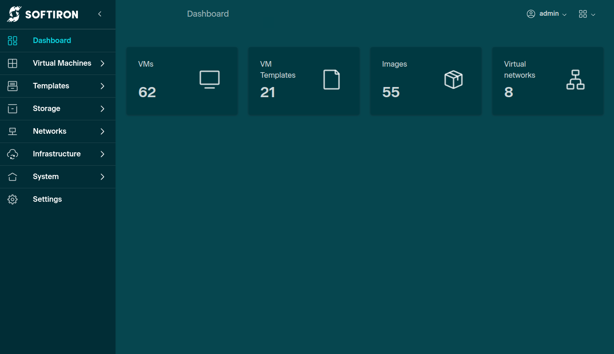Open the Images summary card
The image size is (614, 354).
pyautogui.click(x=425, y=81)
